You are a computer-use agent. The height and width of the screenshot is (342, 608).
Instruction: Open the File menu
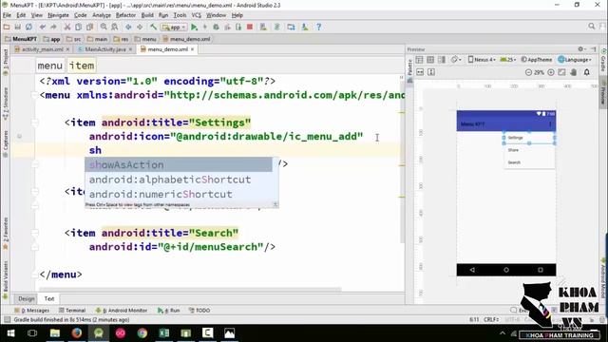point(7,15)
